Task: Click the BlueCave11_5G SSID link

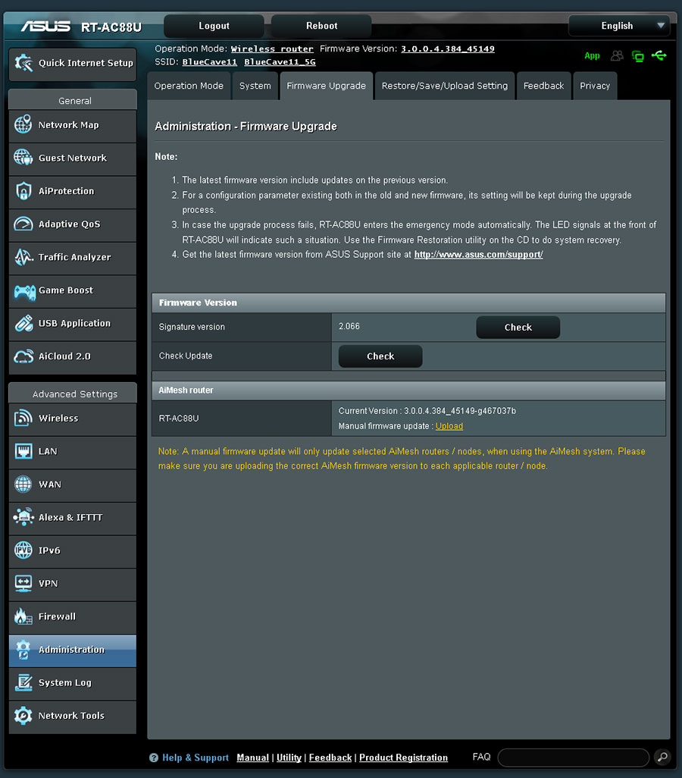Action: pos(280,62)
